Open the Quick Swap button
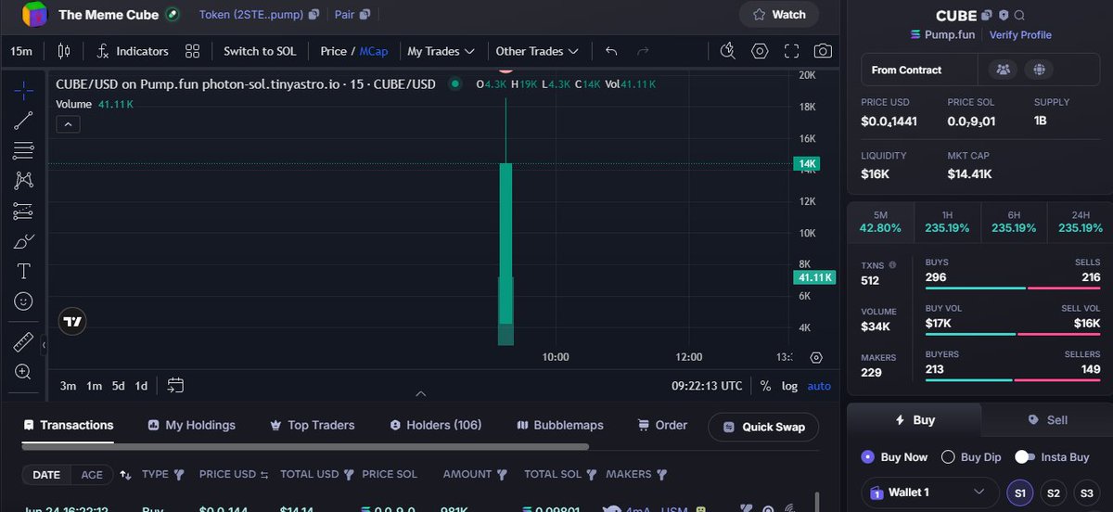 (763, 427)
